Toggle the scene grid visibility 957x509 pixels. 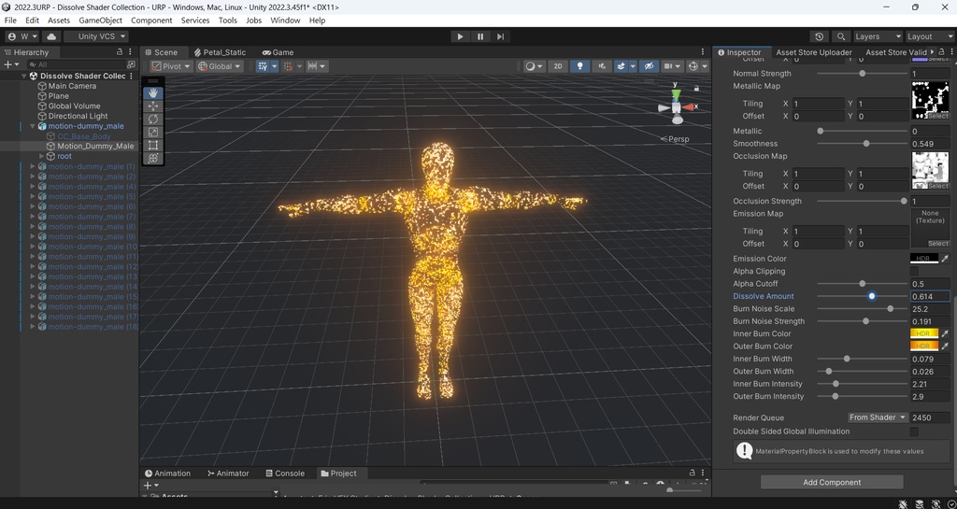263,66
